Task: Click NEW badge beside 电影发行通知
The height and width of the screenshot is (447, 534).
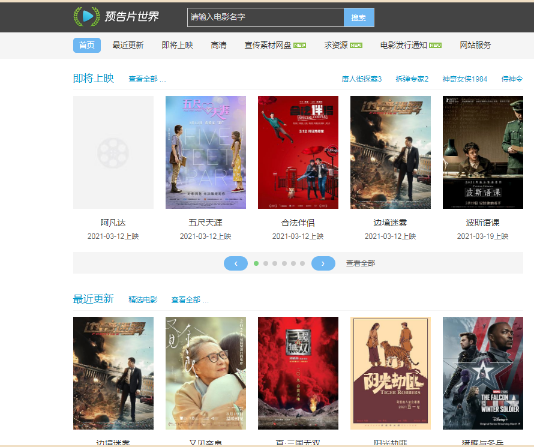Action: (435, 45)
